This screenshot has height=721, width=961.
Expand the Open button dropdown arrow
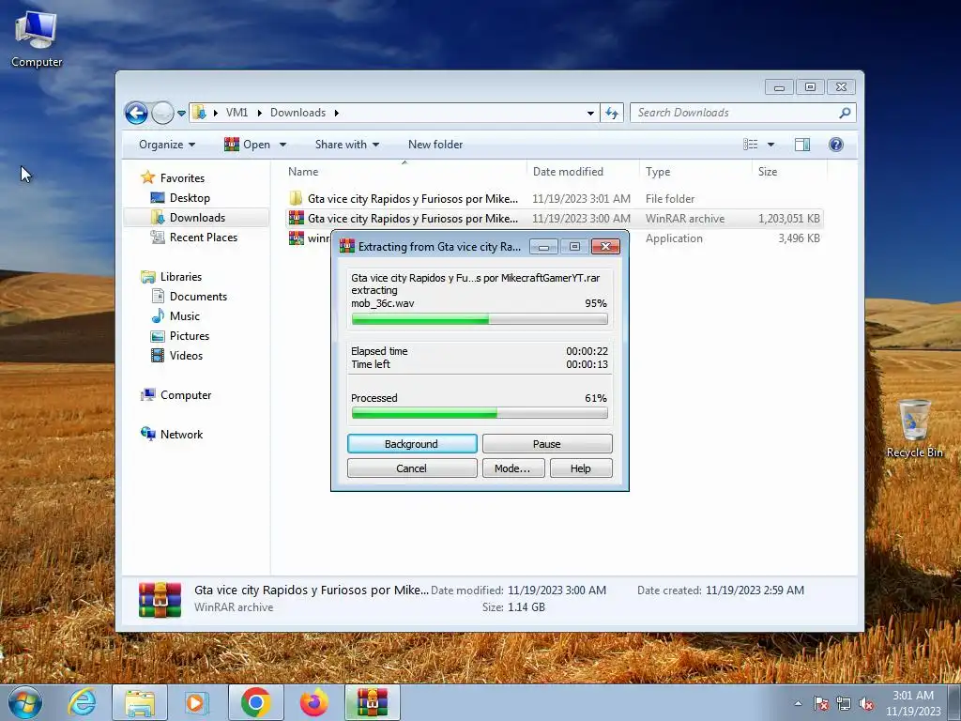[282, 145]
